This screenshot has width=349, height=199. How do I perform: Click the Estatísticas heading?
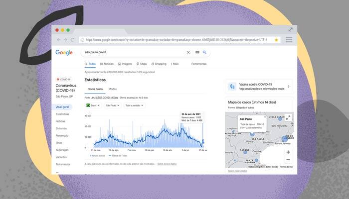click(x=95, y=80)
